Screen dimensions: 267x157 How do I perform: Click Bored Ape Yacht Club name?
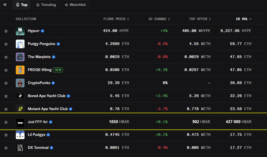click(x=47, y=96)
